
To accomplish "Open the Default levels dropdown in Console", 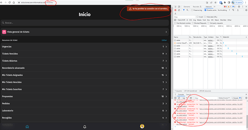I will (224, 98).
